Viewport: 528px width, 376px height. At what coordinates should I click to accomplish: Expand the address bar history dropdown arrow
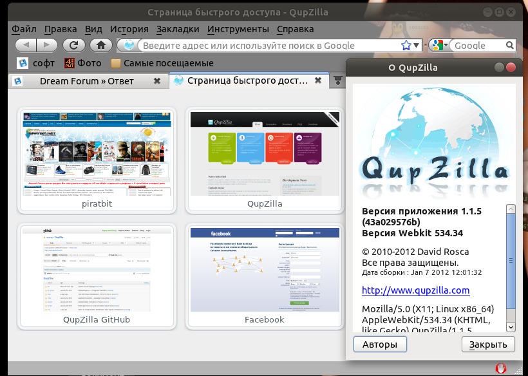point(416,45)
